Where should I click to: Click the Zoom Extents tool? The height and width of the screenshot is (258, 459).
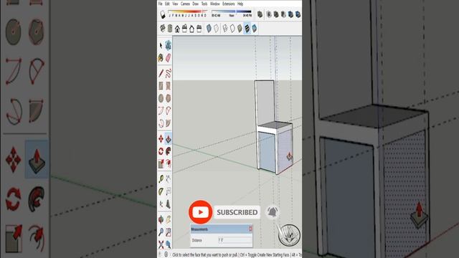(x=161, y=244)
